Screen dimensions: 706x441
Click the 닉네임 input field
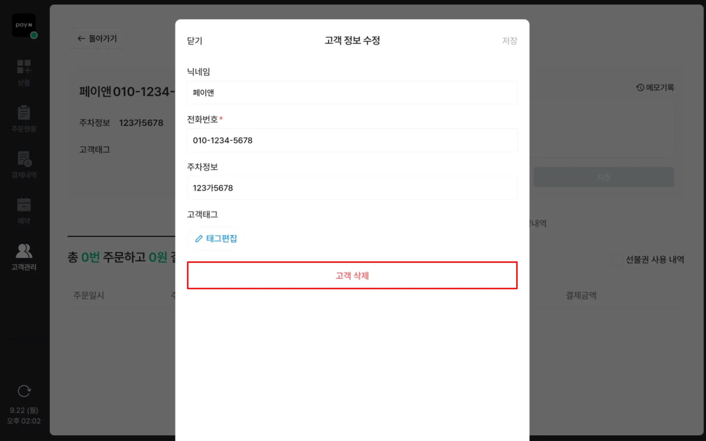tap(352, 93)
